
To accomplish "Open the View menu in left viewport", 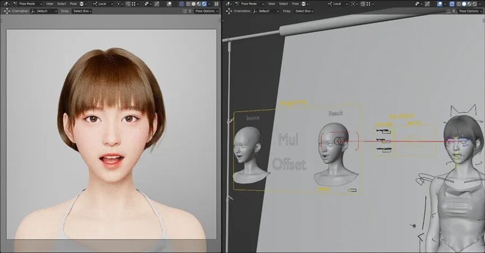I will tap(50, 3).
